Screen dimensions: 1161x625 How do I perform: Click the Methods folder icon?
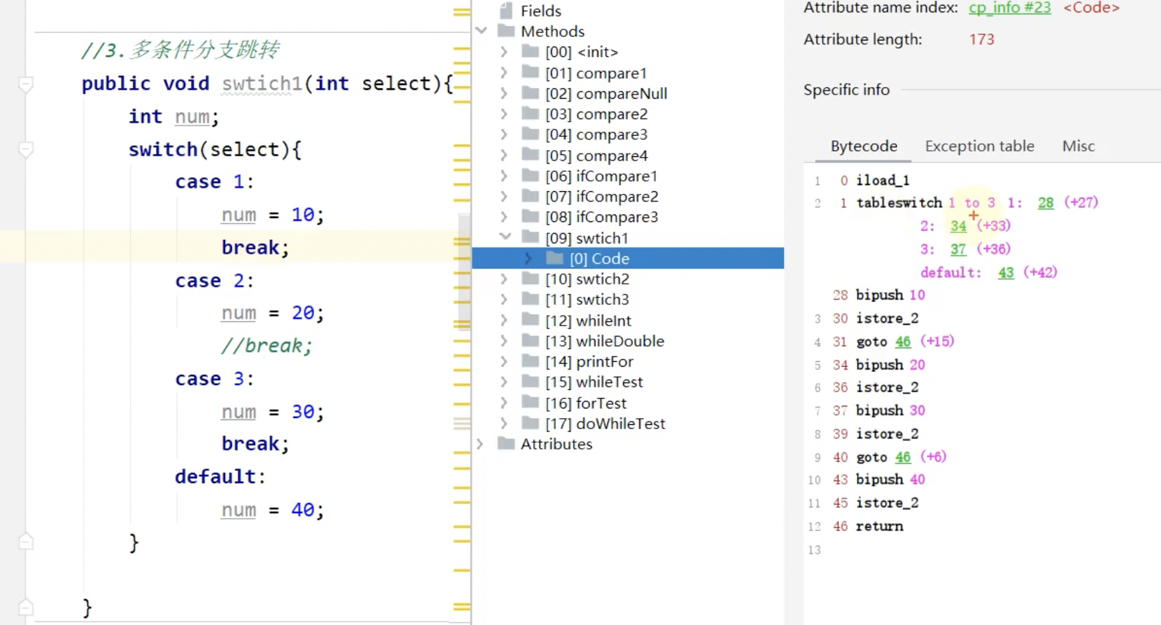[x=506, y=31]
